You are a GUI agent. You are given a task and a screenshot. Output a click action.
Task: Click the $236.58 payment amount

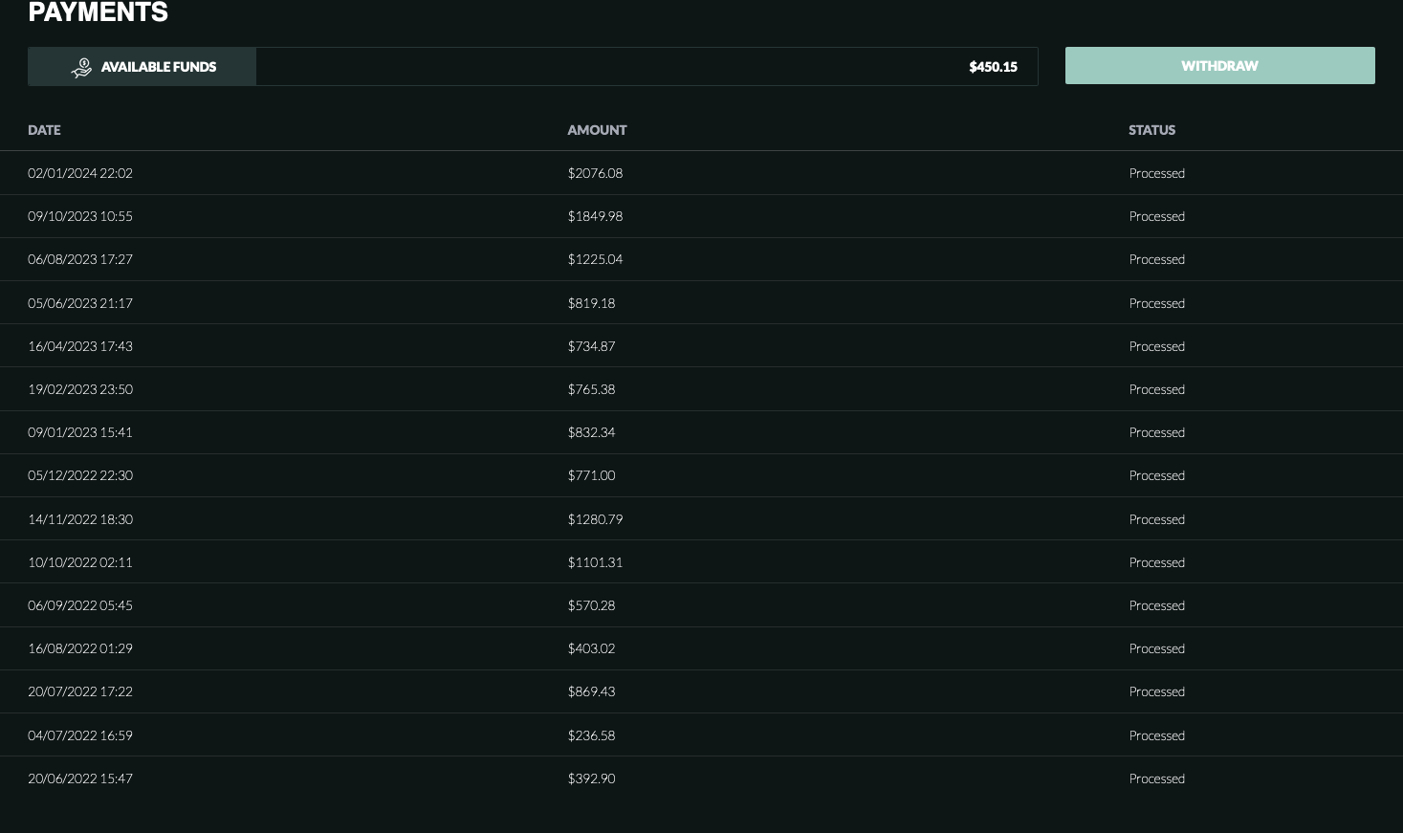pyautogui.click(x=591, y=735)
